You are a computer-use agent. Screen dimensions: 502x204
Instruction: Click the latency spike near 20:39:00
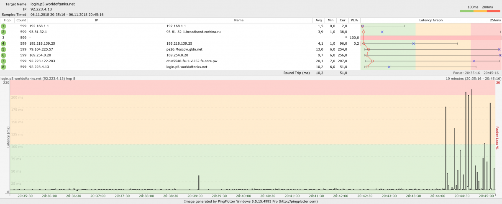pos(199,183)
